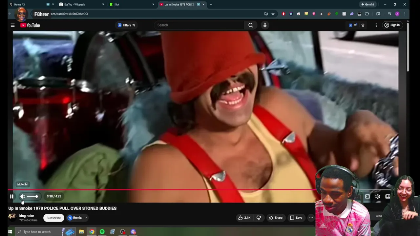This screenshot has width=420, height=236.
Task: Subscribe to the king noke channel
Action: click(x=53, y=218)
